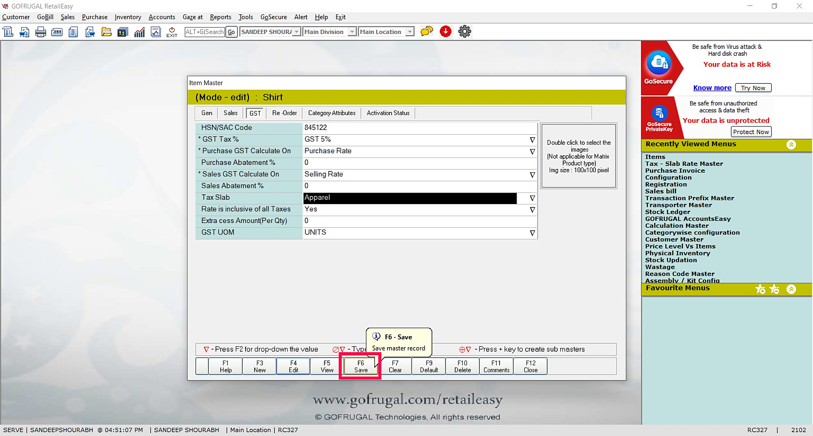Switch to the Re-Order tab
Screen dimensions: 813x436
coord(285,113)
